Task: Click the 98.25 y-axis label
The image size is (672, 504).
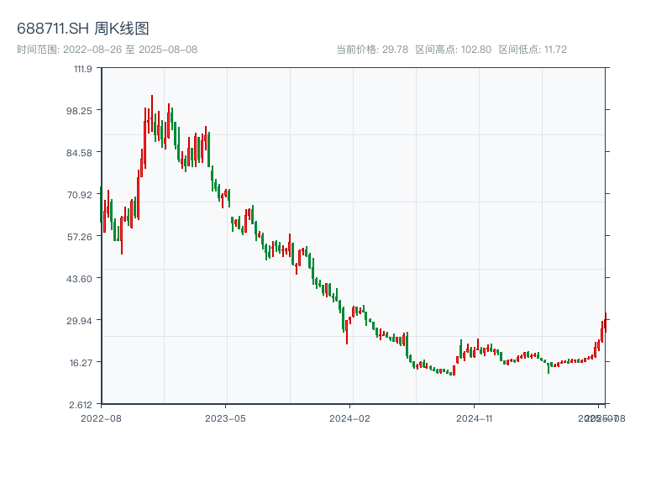Action: click(x=80, y=112)
